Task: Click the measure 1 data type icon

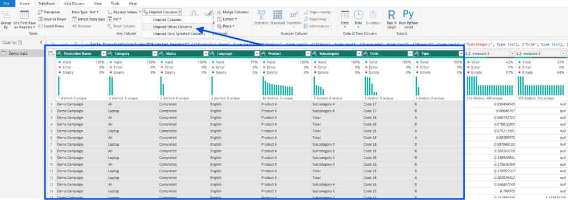Action: coord(468,54)
